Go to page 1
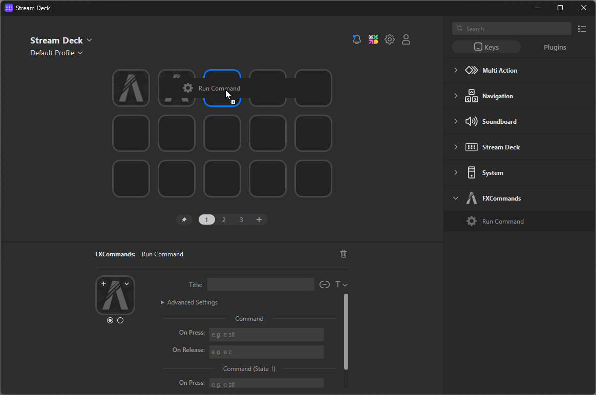596x395 pixels. click(x=207, y=220)
